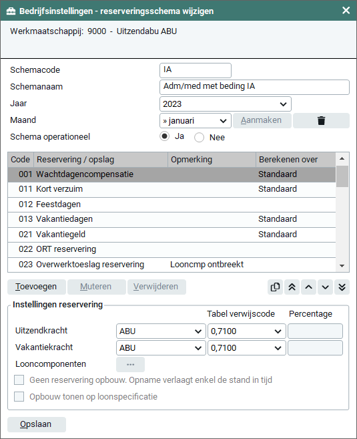This screenshot has height=439, width=357.
Task: Open Looncomponenten ellipsis button
Action: click(130, 365)
